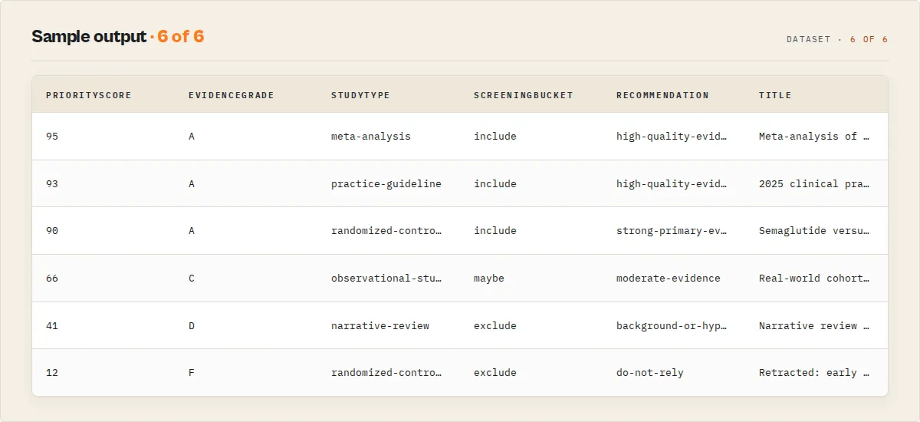The width and height of the screenshot is (920, 422).
Task: Select include bucket in row 93
Action: pyautogui.click(x=495, y=184)
